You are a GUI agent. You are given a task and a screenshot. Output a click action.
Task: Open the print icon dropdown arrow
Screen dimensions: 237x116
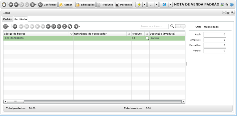[x=36, y=5]
